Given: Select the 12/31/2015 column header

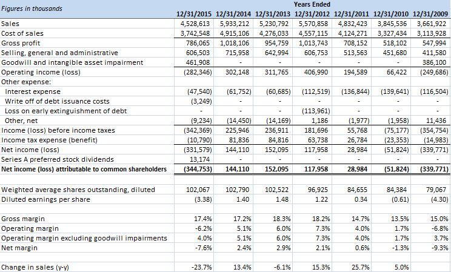Looking at the screenshot, I should pyautogui.click(x=194, y=14).
